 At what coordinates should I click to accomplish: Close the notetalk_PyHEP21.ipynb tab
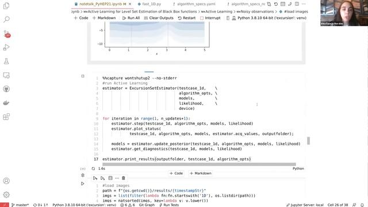click(130, 4)
